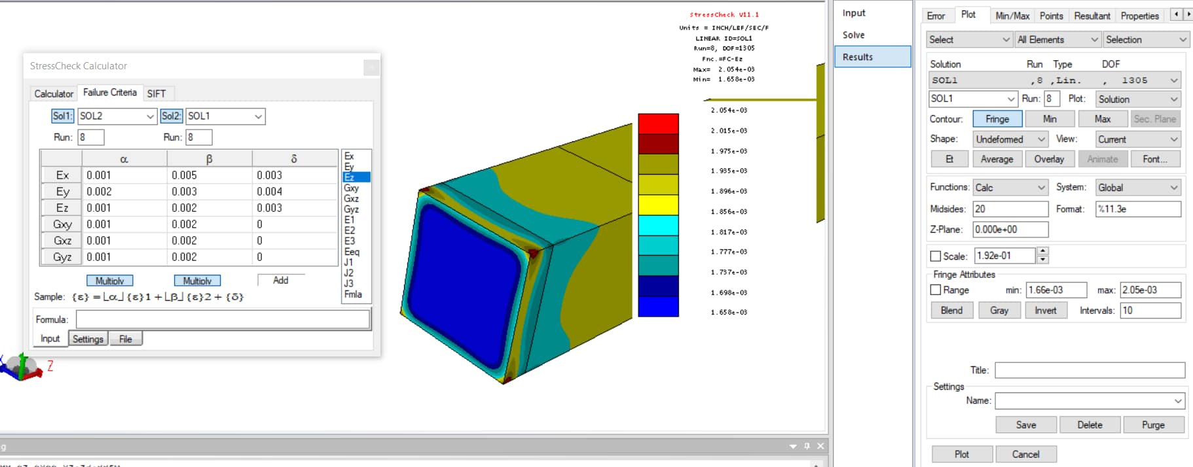Screen dimensions: 1193x467
Task: Decrease Scale value with the down arrow
Action: tap(1043, 260)
